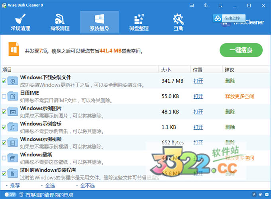The height and width of the screenshot is (199, 271).
Task: Toggle checkbox for Windows下载安装文件
Action: tap(4, 81)
